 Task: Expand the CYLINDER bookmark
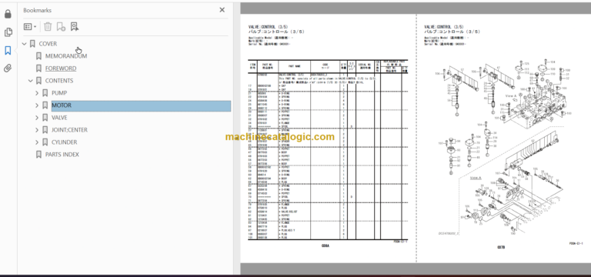tap(37, 142)
